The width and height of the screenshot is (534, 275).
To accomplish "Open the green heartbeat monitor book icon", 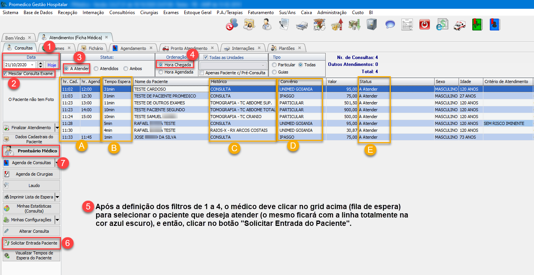I will point(477,24).
